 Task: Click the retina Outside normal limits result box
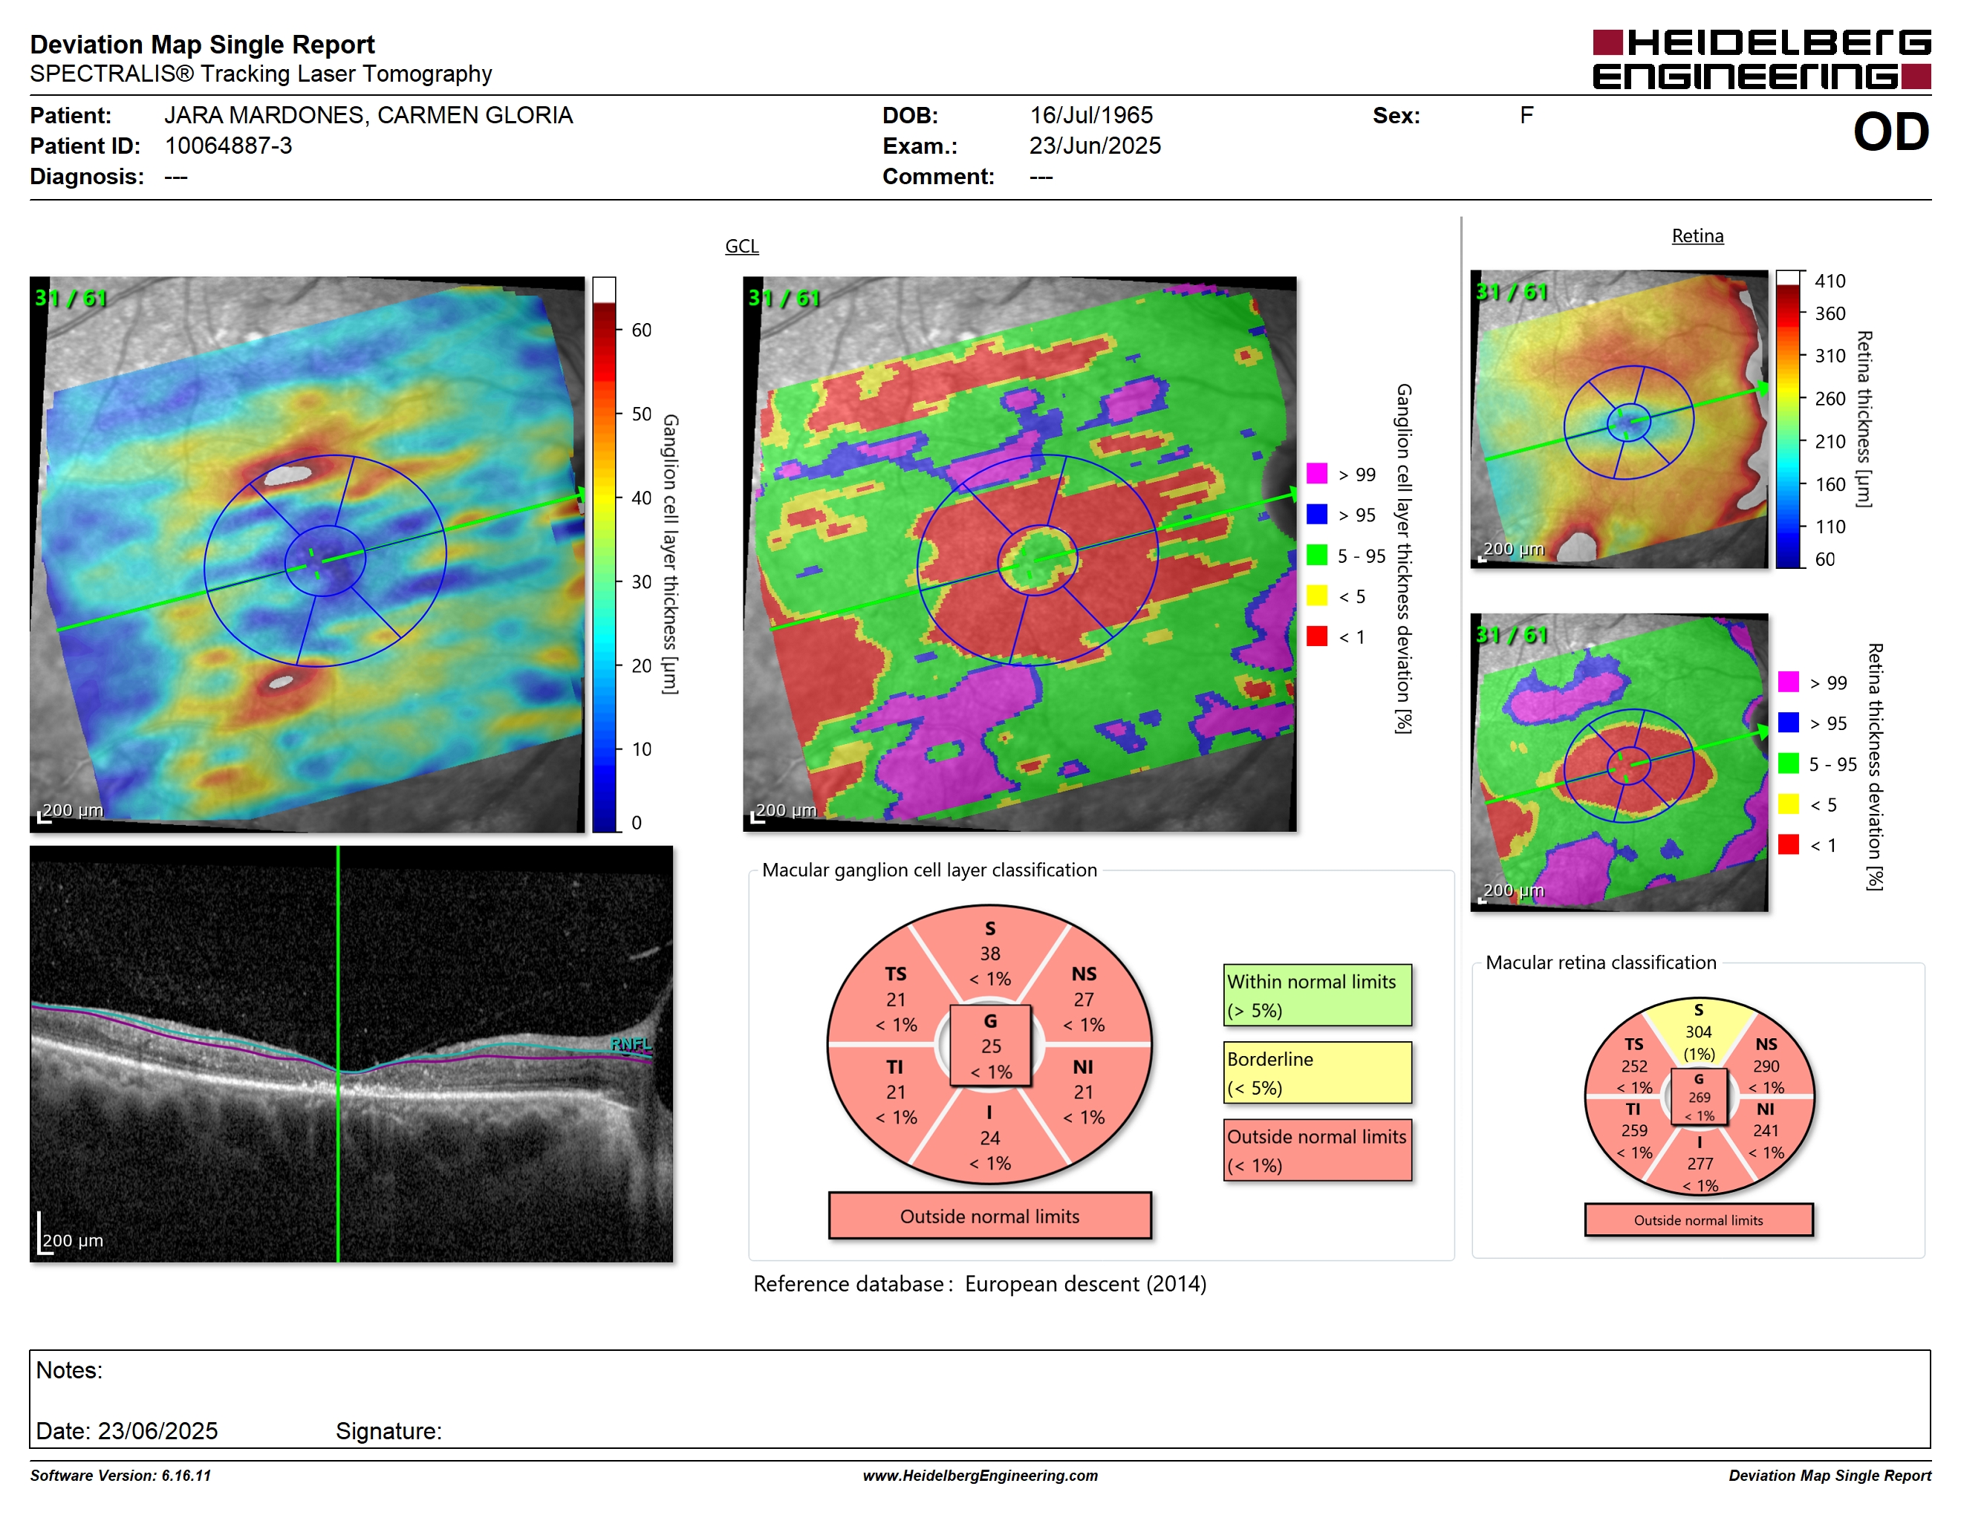1698,1219
